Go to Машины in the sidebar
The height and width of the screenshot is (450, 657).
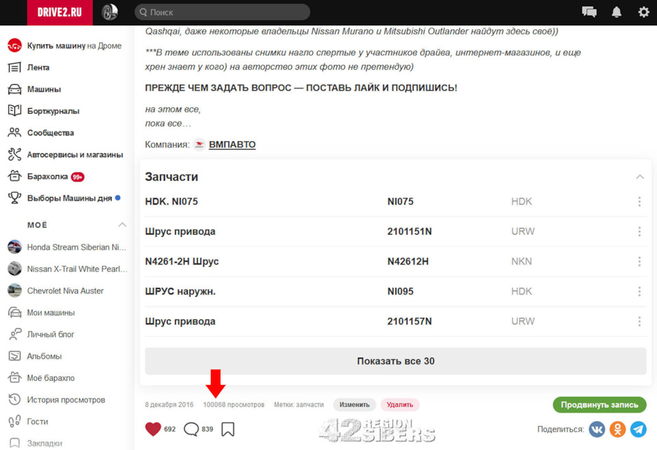click(44, 89)
